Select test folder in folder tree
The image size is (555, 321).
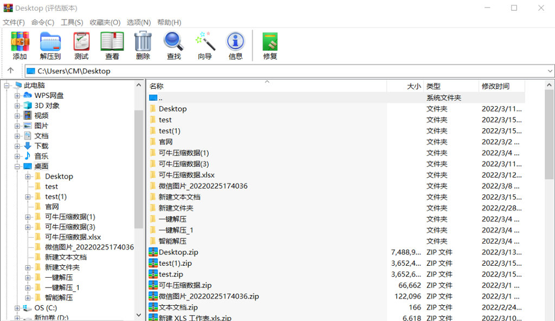pyautogui.click(x=51, y=187)
